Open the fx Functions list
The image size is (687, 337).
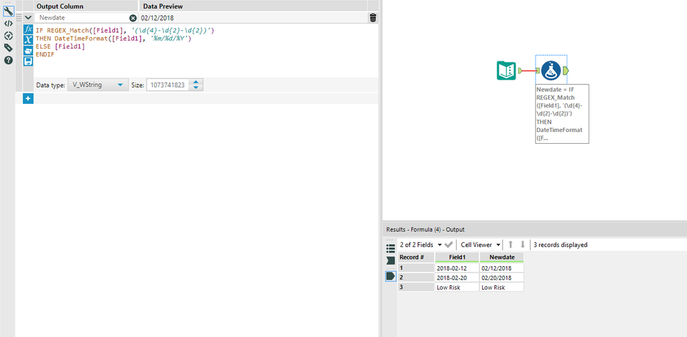pos(28,30)
